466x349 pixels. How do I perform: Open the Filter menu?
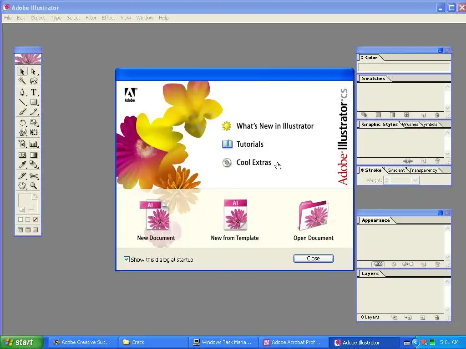91,18
